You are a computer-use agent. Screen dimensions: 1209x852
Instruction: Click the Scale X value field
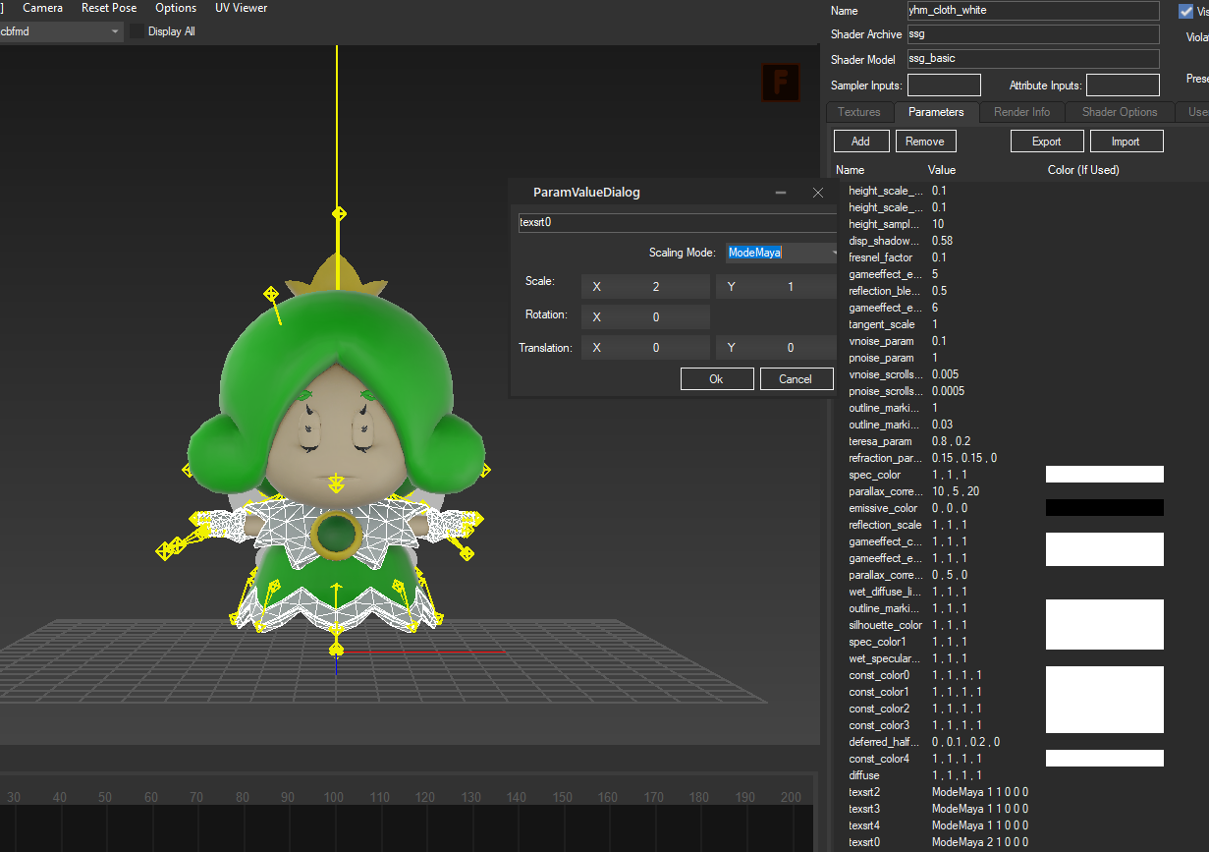(x=655, y=287)
